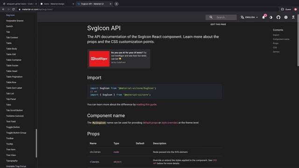Open a new browser tab with plus button

click(x=116, y=4)
